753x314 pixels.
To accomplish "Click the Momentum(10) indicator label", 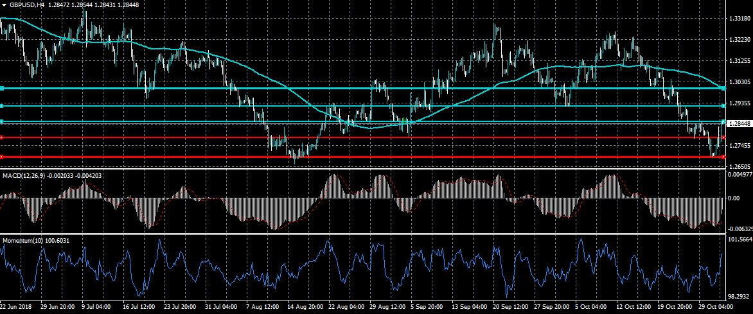I will [21, 240].
